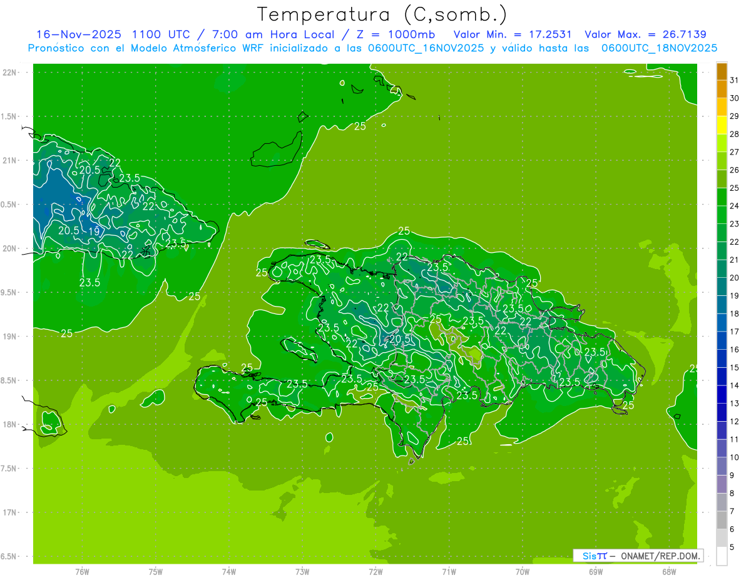Click the 25 contour label north of Hispaniola

click(404, 231)
